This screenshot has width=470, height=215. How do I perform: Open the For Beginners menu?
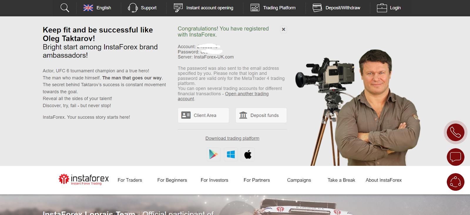tap(172, 180)
